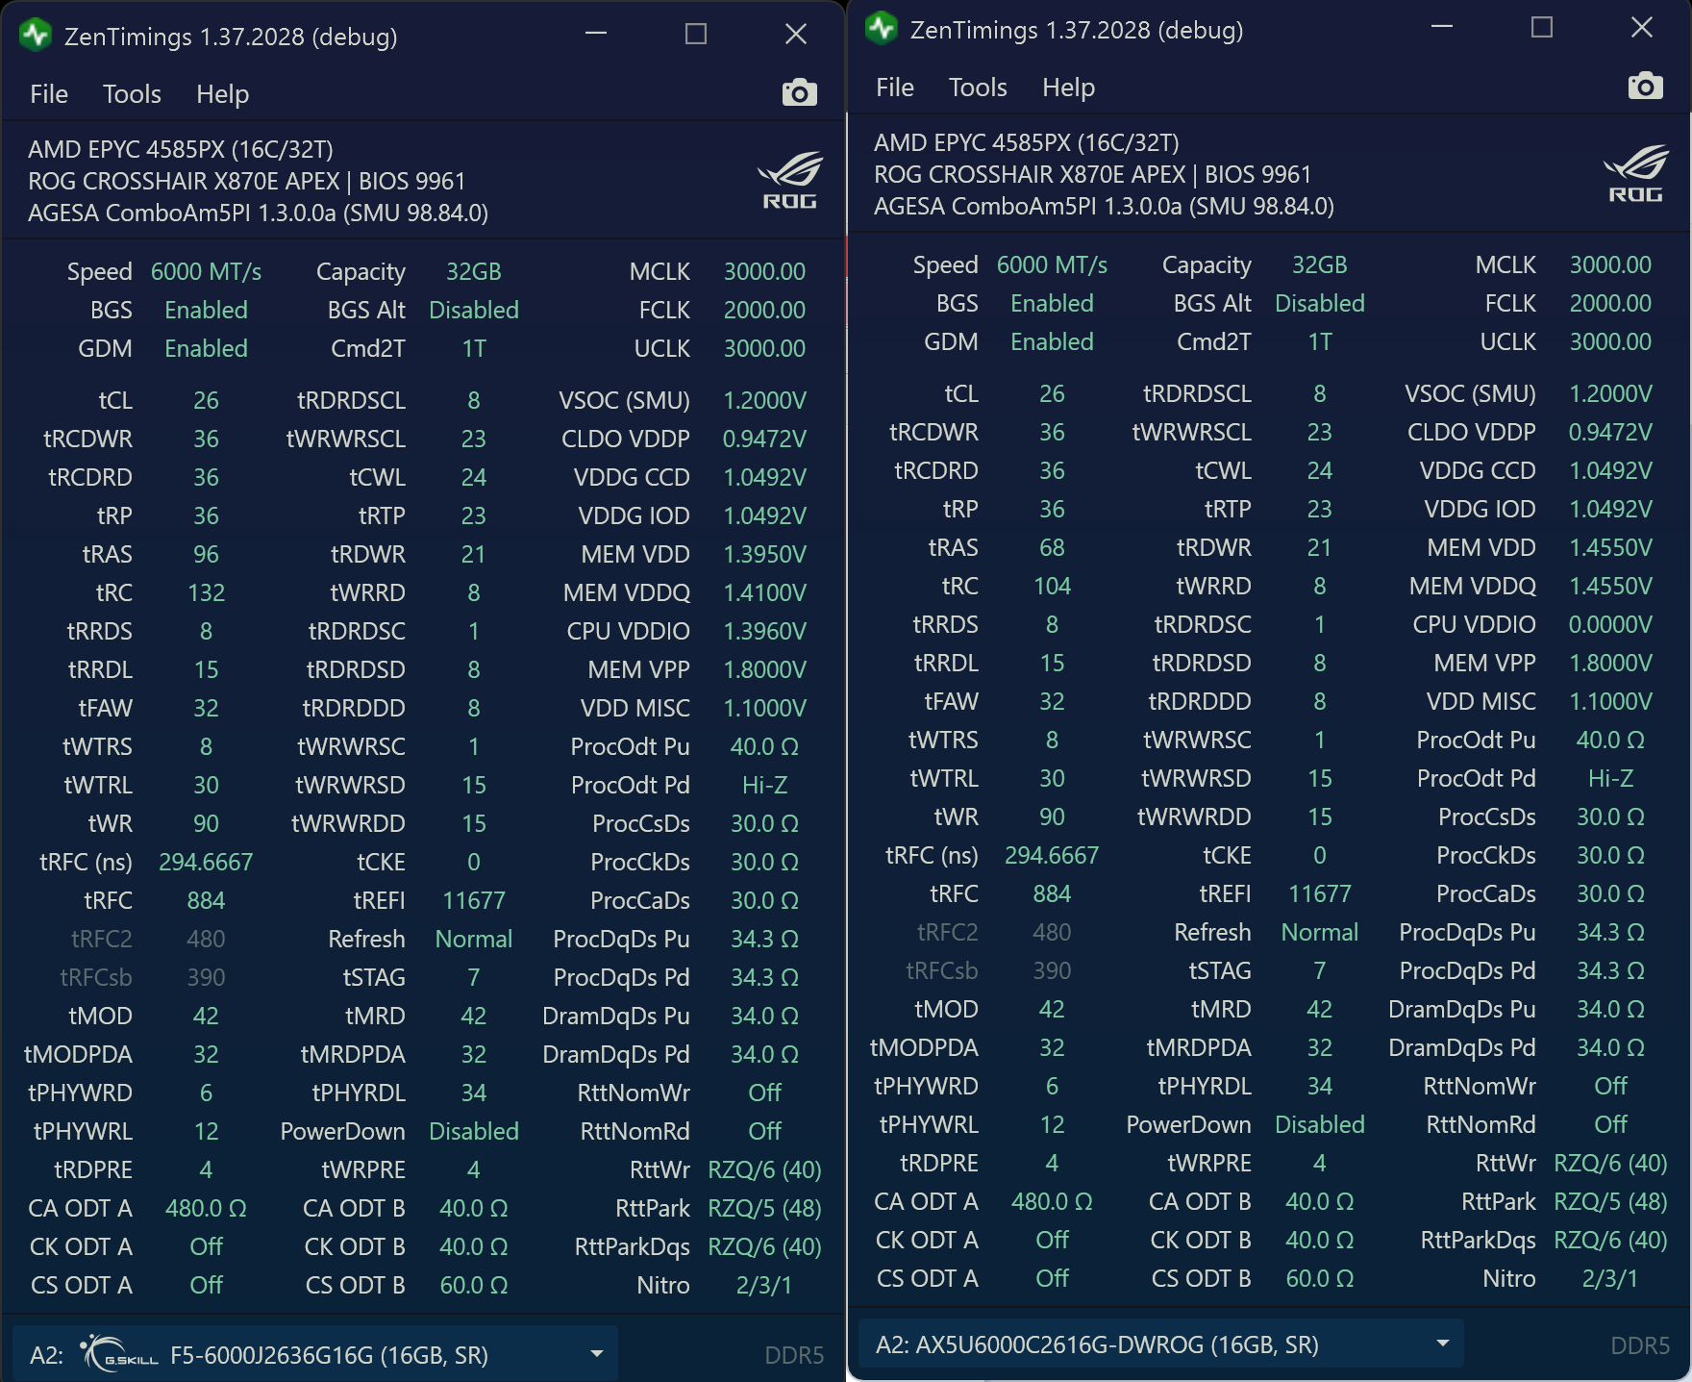
Task: Click tRAS value 68 in right window
Action: [1052, 548]
